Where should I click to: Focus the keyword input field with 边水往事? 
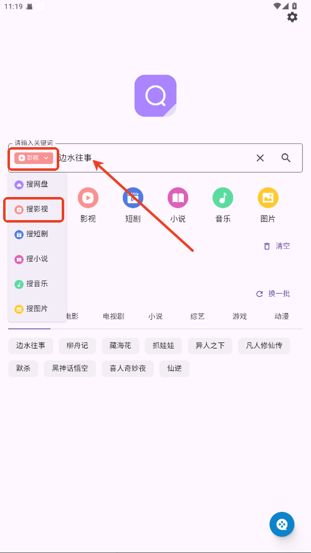(x=155, y=158)
